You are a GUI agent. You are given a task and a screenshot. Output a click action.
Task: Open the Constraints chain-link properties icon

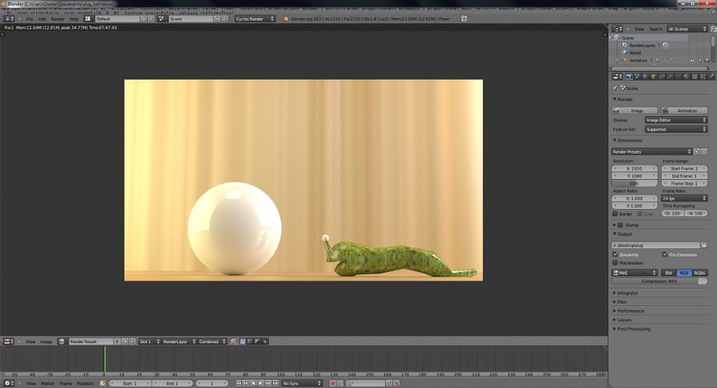point(662,77)
